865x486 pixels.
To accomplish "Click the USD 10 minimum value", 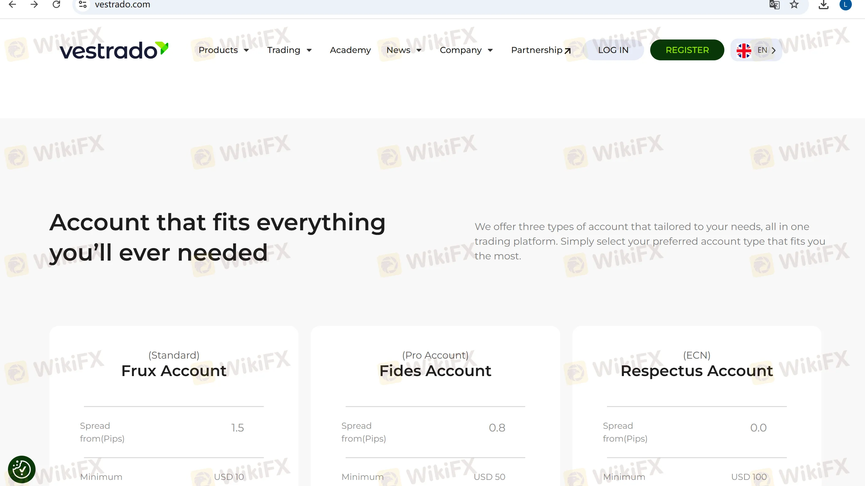I will click(229, 477).
